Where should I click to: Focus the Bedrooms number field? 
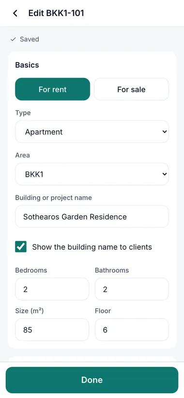(52, 289)
